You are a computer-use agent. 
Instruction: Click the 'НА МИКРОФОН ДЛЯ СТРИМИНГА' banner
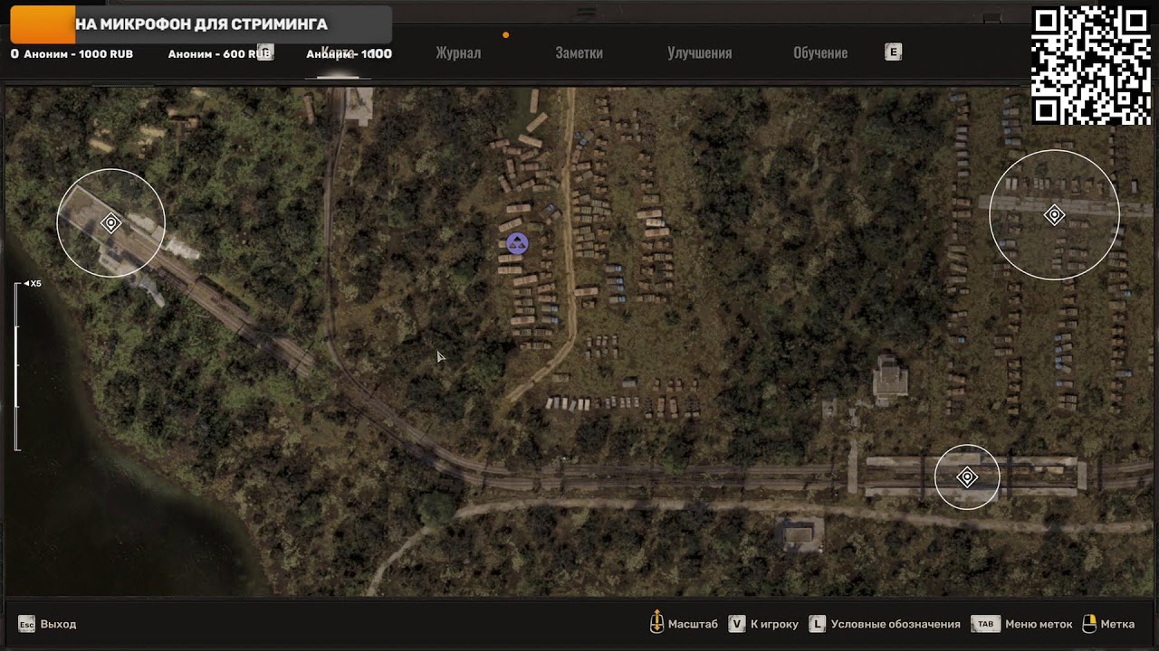tap(202, 24)
